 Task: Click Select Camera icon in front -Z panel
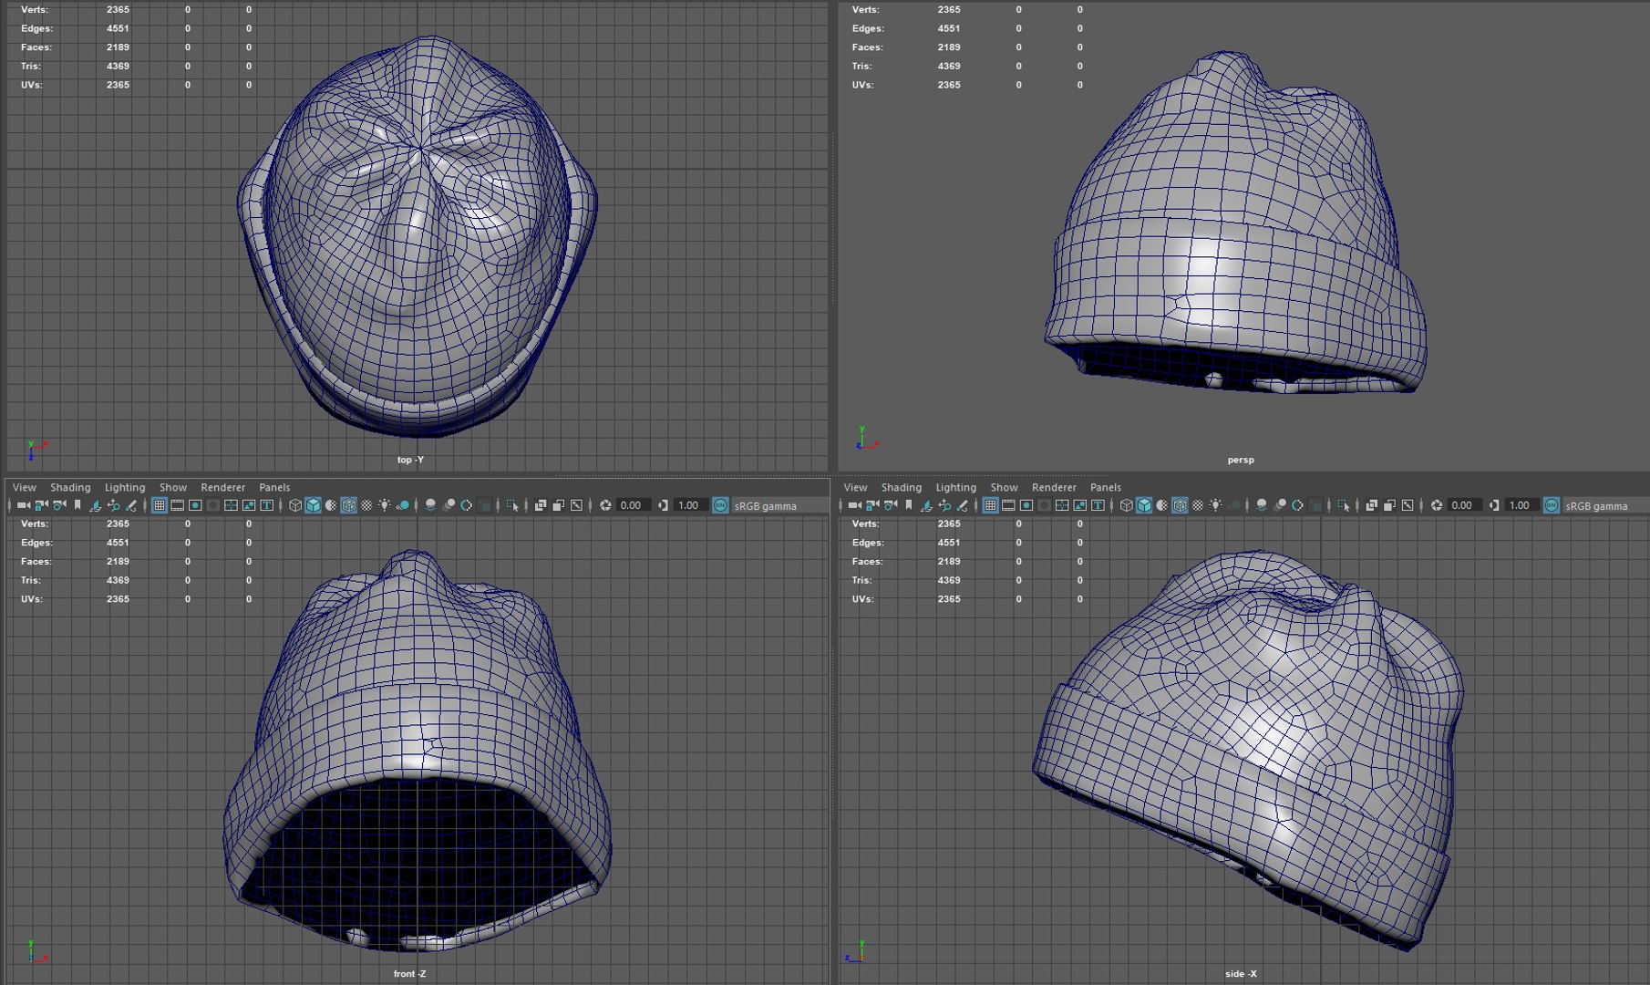(x=23, y=505)
